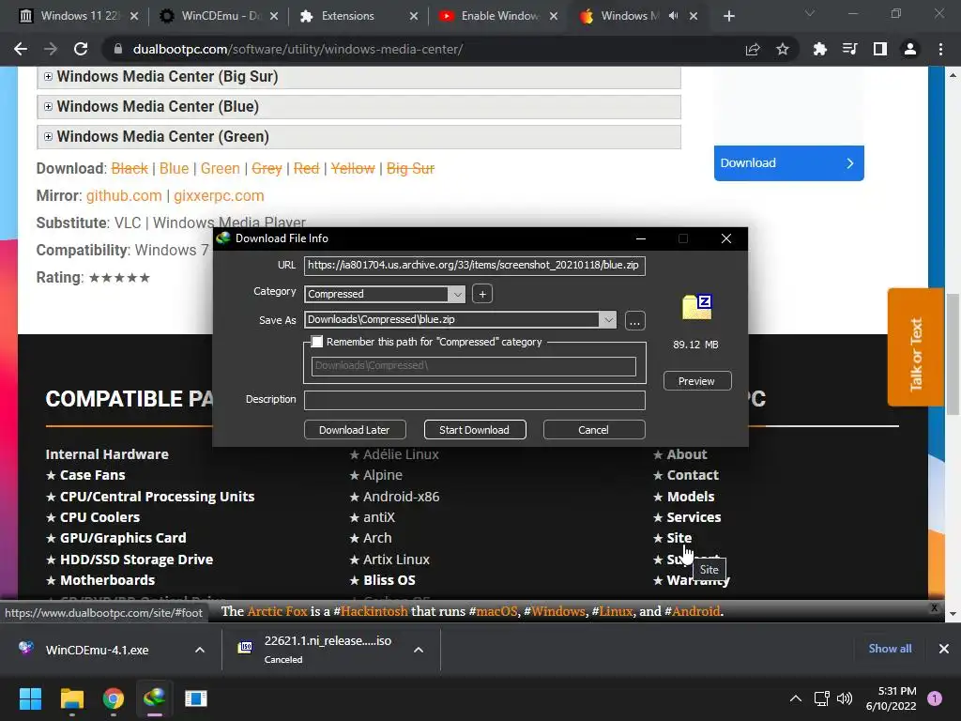Expand the Windows Media Center (Green) section

click(48, 137)
